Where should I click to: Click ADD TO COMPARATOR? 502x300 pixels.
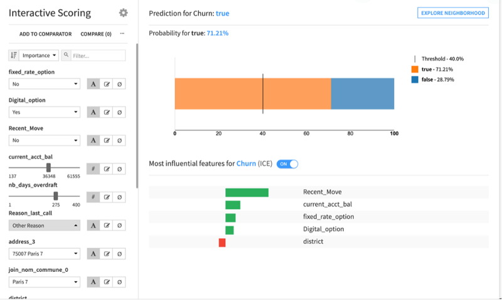pyautogui.click(x=45, y=34)
